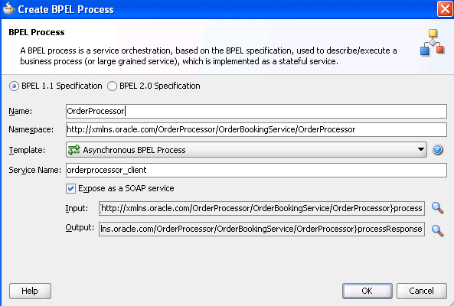Click the 'Name:' label
This screenshot has height=306, width=454.
pos(20,111)
